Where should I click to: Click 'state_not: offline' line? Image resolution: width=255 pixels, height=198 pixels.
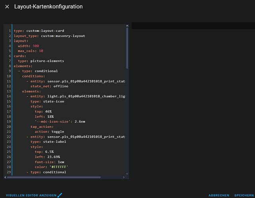tap(49, 86)
